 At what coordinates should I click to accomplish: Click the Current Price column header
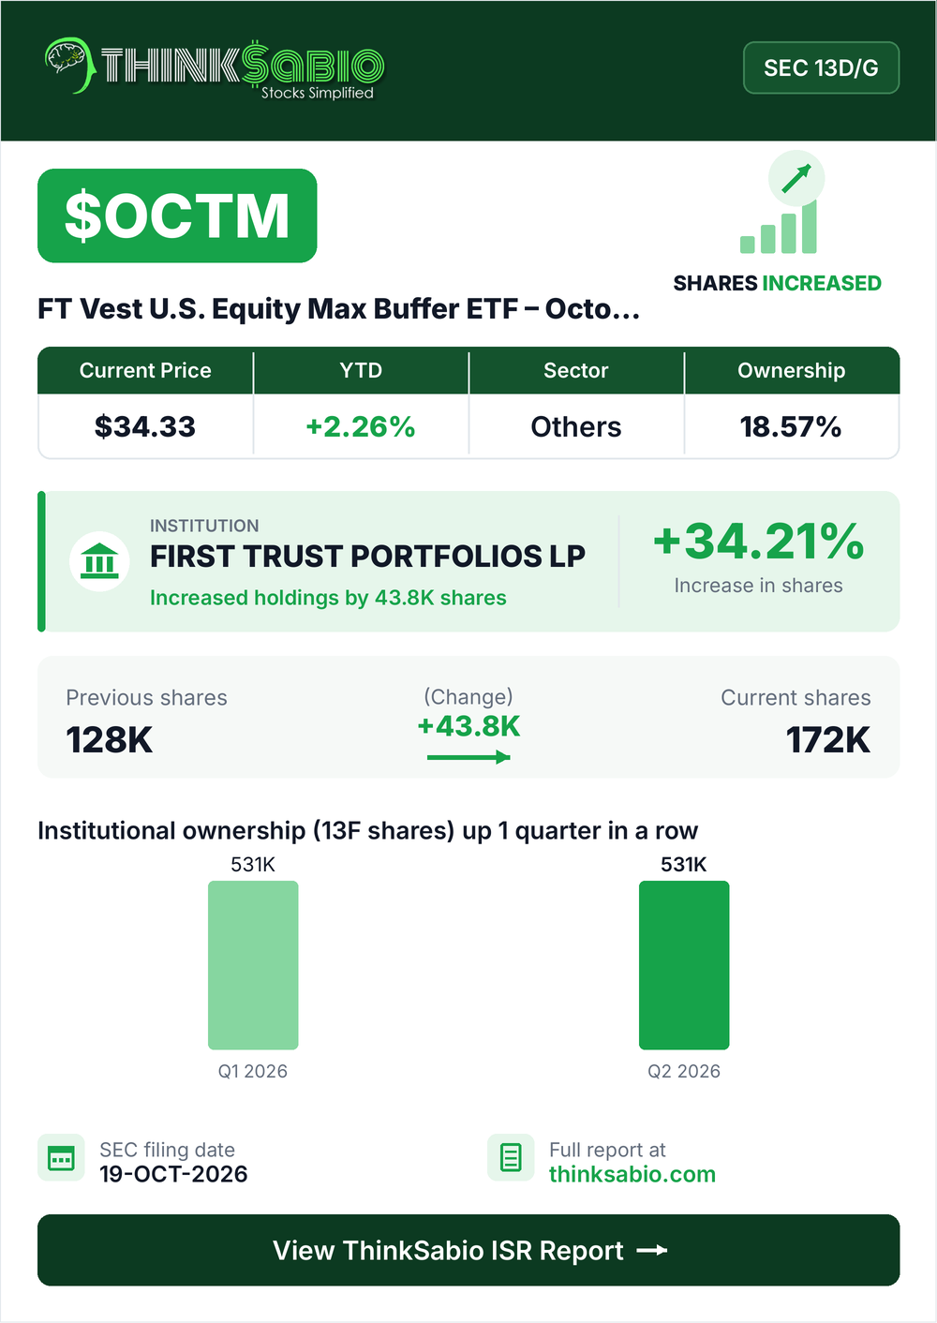point(145,370)
